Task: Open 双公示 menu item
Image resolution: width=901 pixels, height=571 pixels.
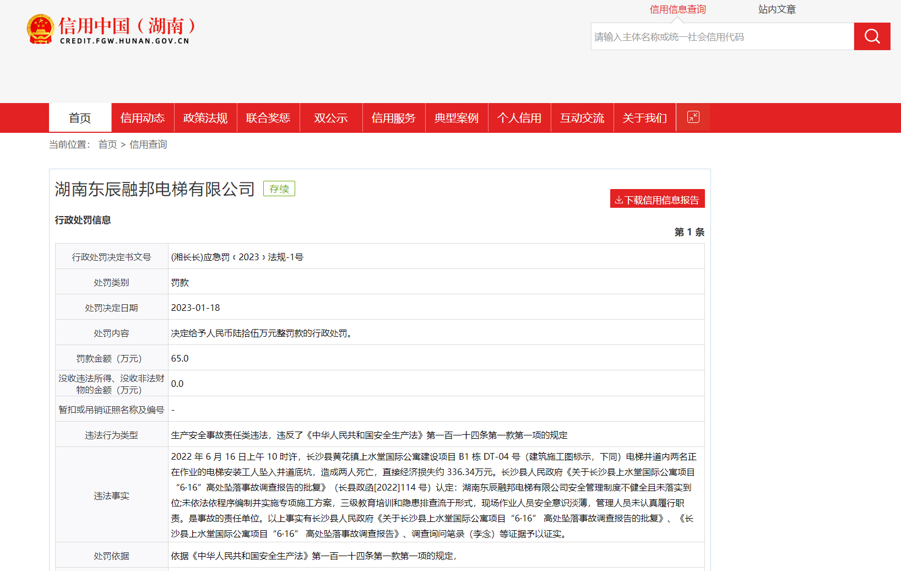Action: click(x=331, y=117)
